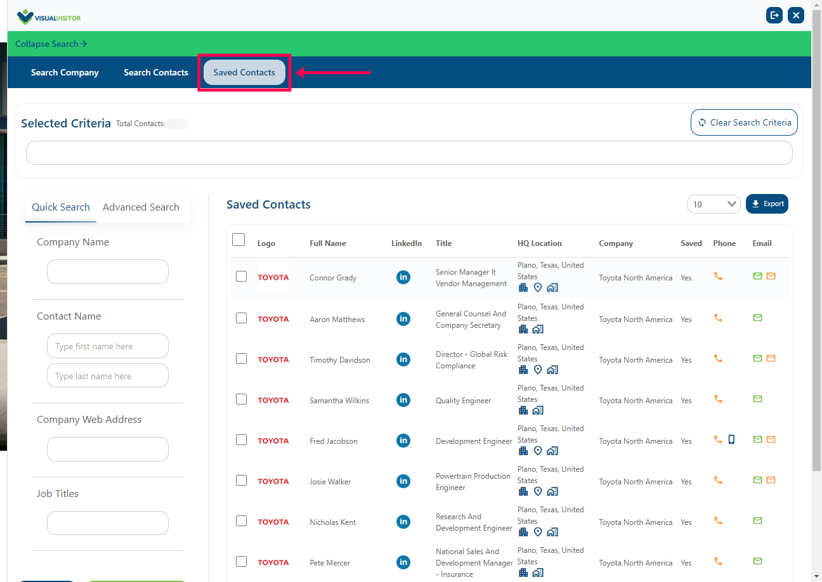Viewport: 822px width, 582px height.
Task: Open the Saved Contacts tab
Action: pos(244,72)
